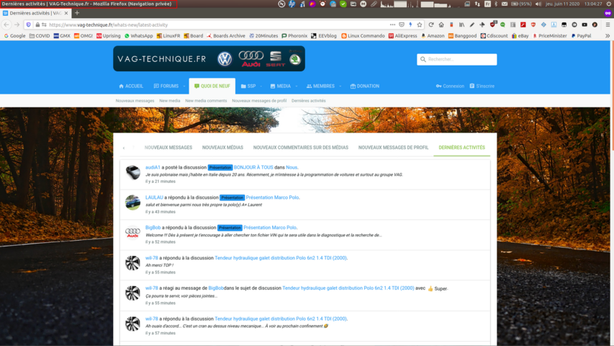Go to ACCUEIL home menu
614x346 pixels.
point(131,86)
